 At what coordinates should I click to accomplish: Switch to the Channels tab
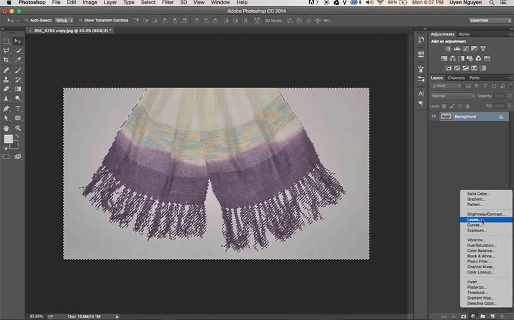click(456, 78)
